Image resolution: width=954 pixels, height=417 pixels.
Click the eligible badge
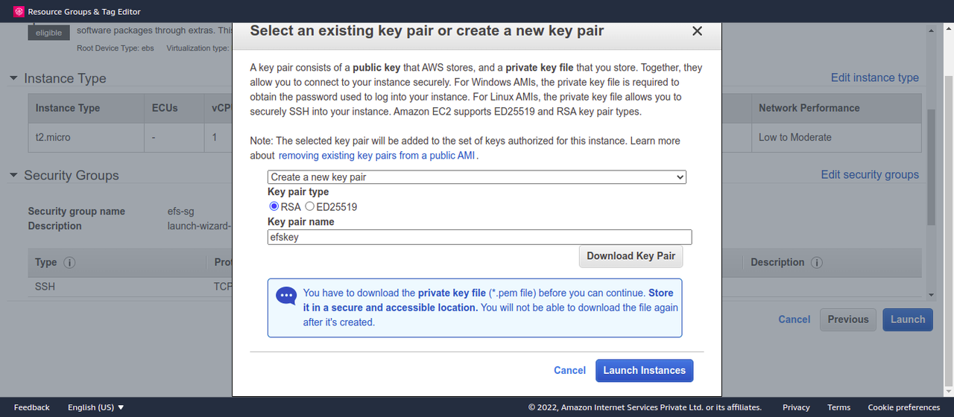[49, 33]
